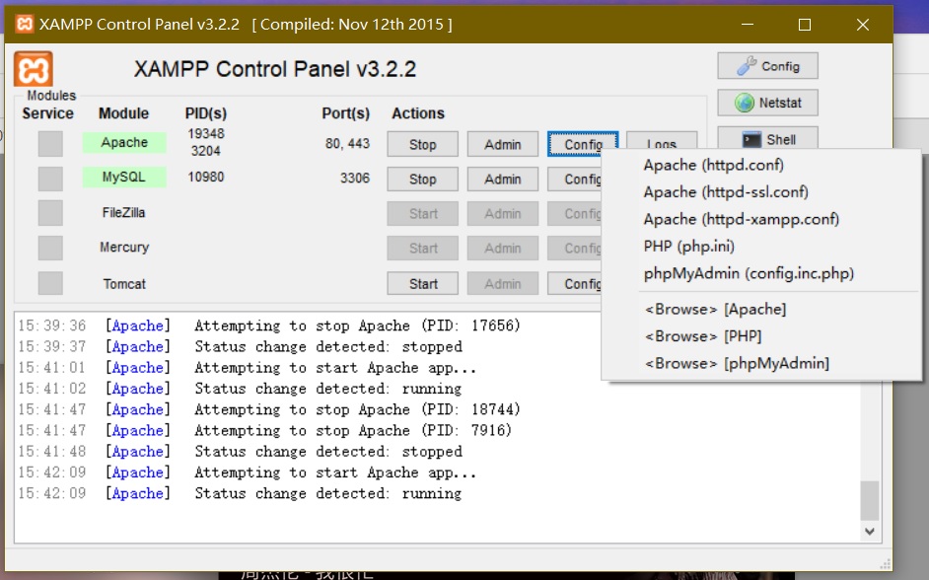The image size is (929, 580).
Task: Launch Netstat using the globe button
Action: coord(768,103)
